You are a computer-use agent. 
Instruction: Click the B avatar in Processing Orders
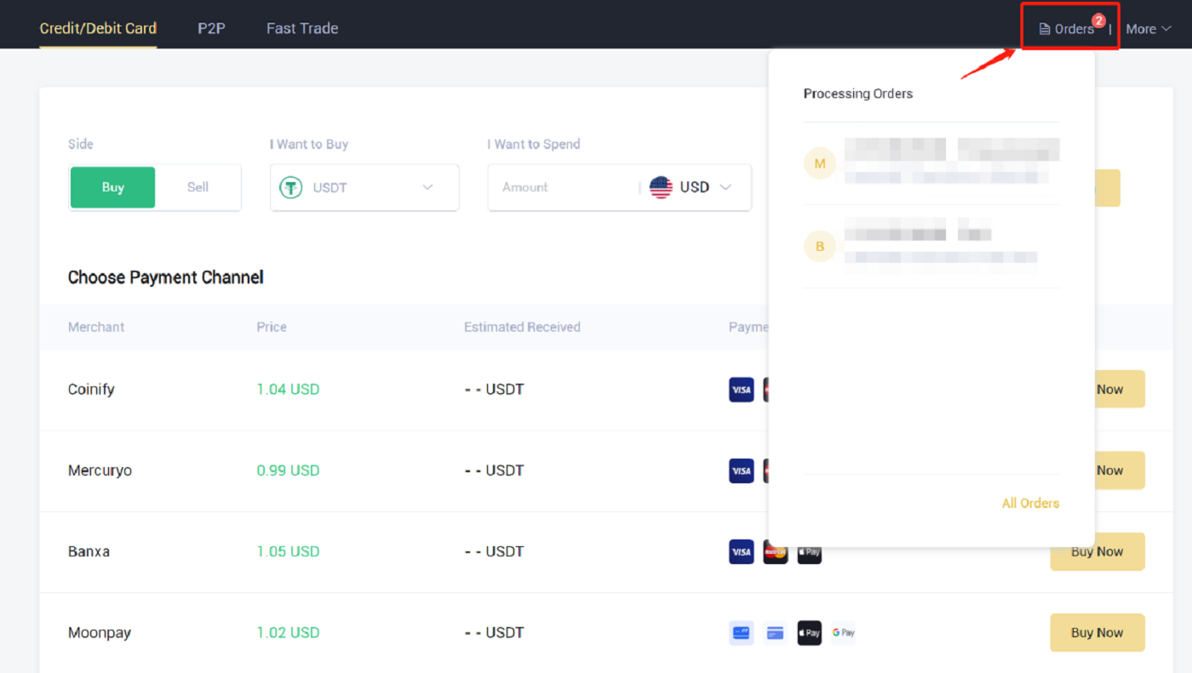[820, 246]
